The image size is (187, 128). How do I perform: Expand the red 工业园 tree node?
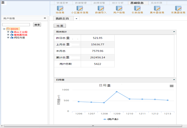(8, 32)
